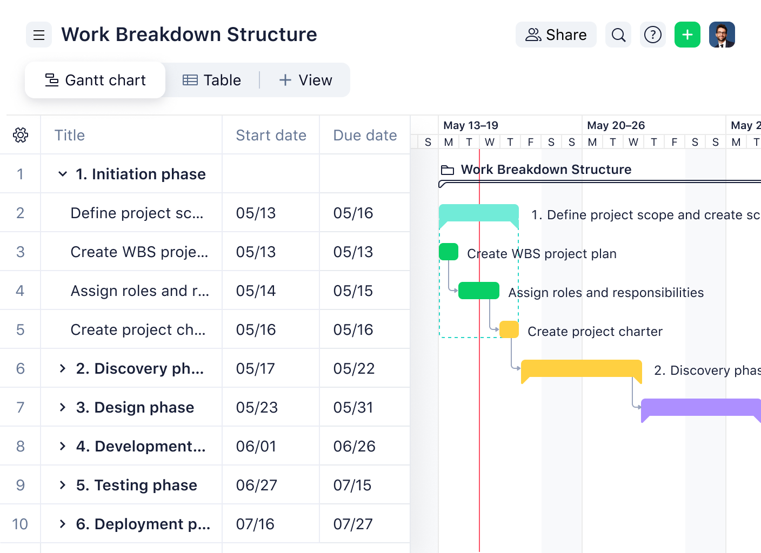Click the green plus icon to create new
761x553 pixels.
[x=687, y=34]
